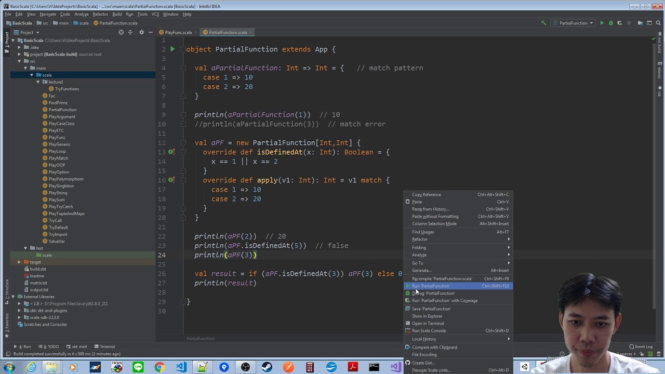
Task: Collapse the BasicScala root node
Action: coord(13,41)
